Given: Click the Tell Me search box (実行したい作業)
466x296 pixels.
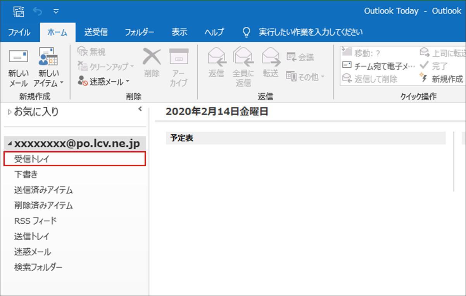Looking at the screenshot, I should (x=310, y=32).
